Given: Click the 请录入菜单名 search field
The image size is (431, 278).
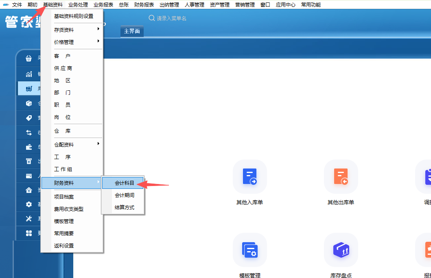Looking at the screenshot, I should (x=179, y=18).
